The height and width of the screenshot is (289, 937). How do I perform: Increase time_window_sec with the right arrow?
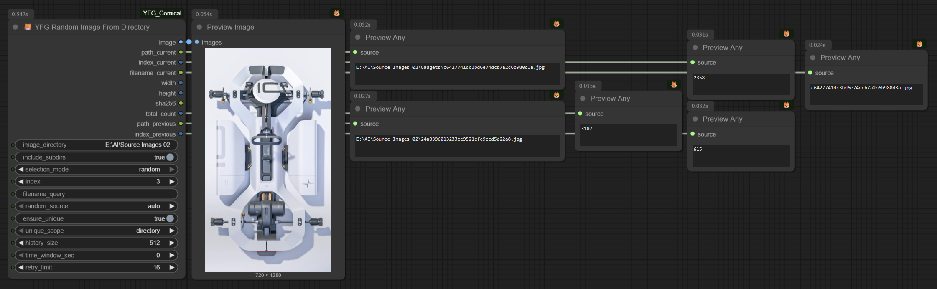click(x=172, y=255)
